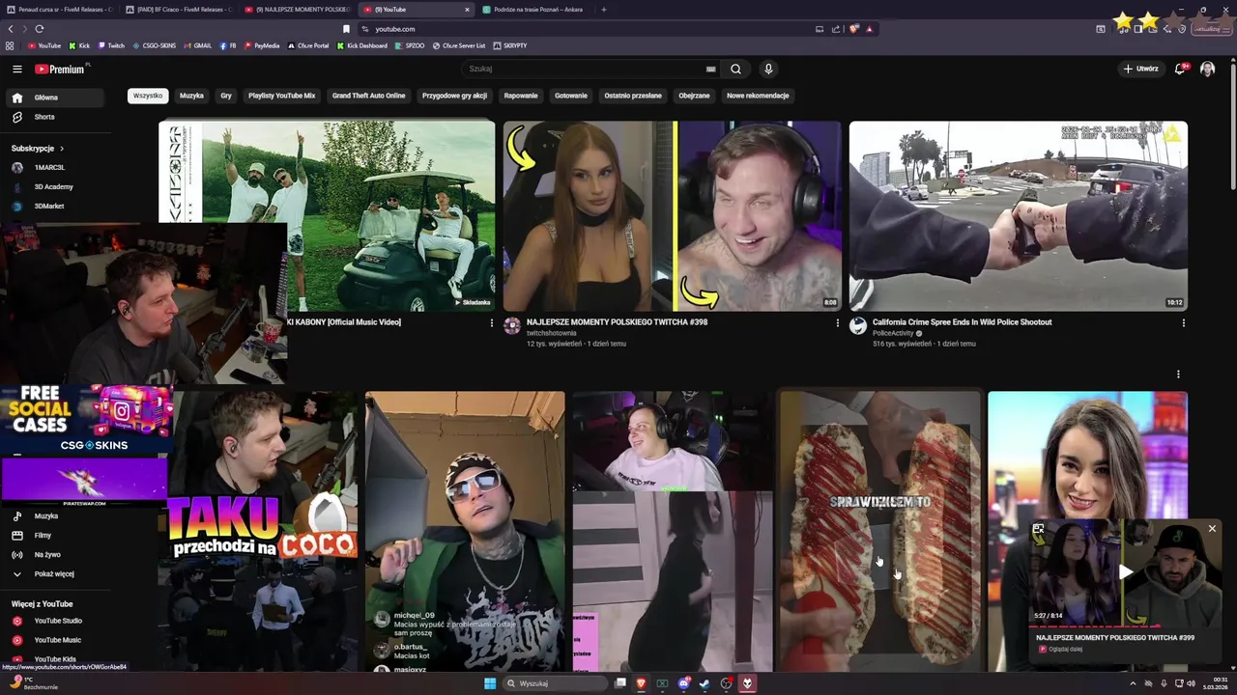This screenshot has height=695, width=1237.
Task: Open the California Crime Spree video thumbnail
Action: coord(1019,215)
